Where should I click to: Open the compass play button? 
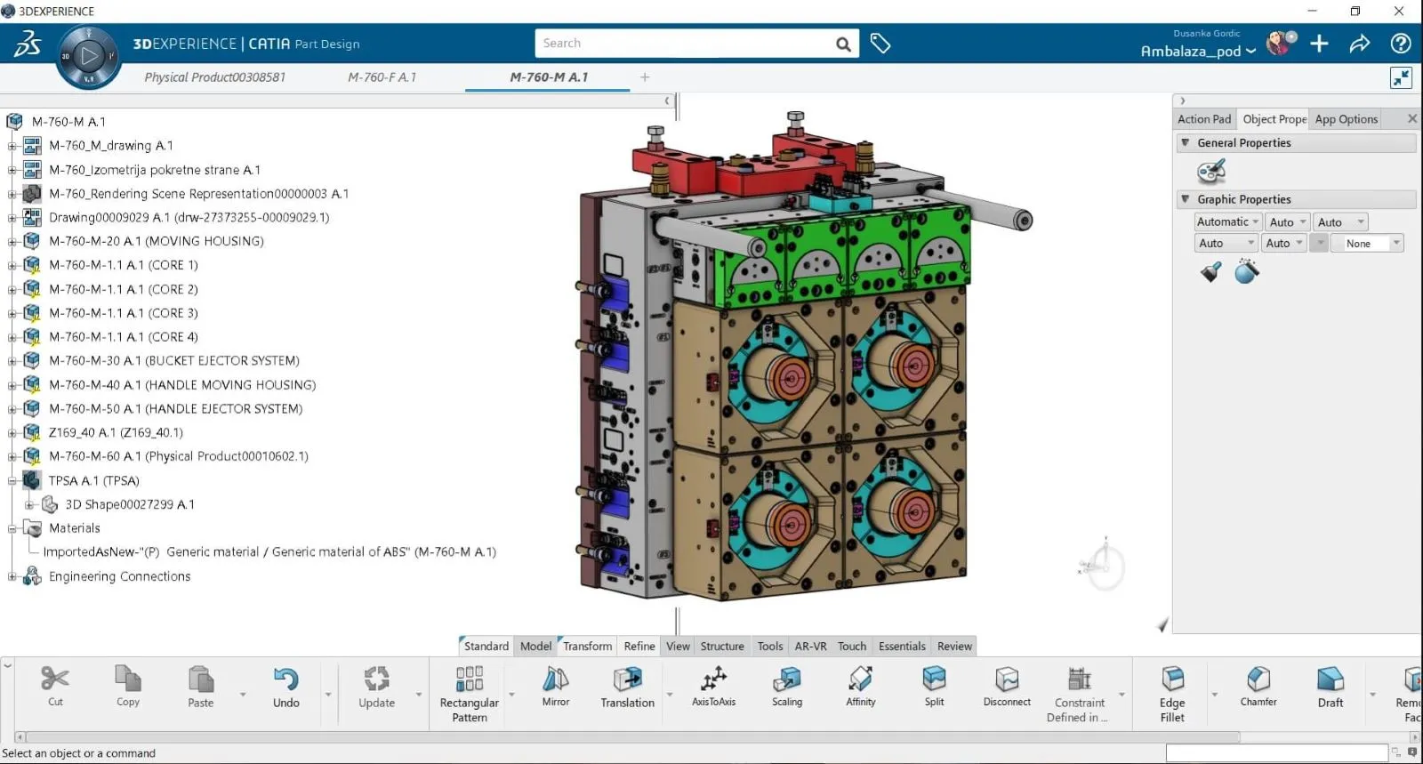coord(89,57)
